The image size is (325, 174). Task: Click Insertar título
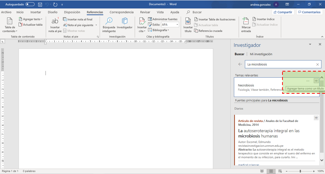click(188, 25)
